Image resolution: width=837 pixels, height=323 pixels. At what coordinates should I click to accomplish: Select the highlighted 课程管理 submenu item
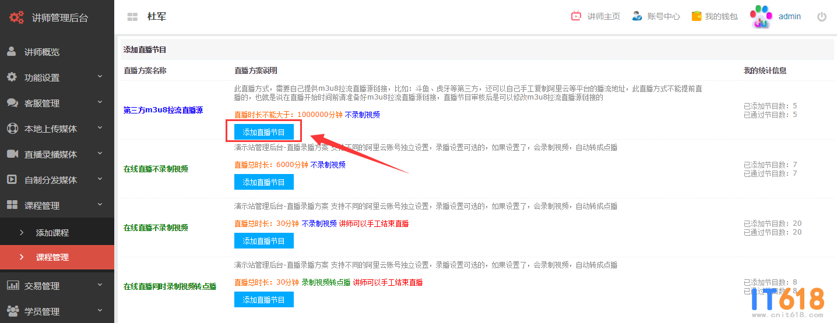(52, 257)
